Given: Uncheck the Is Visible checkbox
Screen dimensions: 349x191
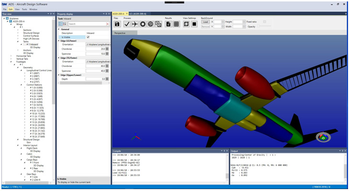Looking at the screenshot, I should pos(88,37).
